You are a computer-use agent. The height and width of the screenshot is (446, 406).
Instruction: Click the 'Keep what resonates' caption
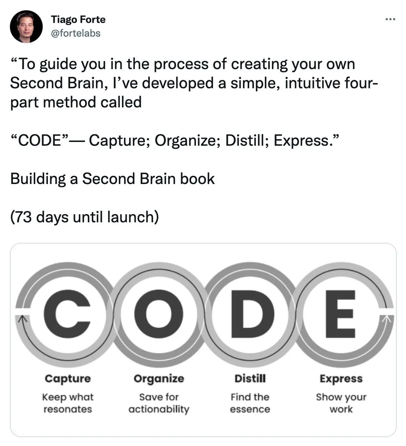(68, 403)
